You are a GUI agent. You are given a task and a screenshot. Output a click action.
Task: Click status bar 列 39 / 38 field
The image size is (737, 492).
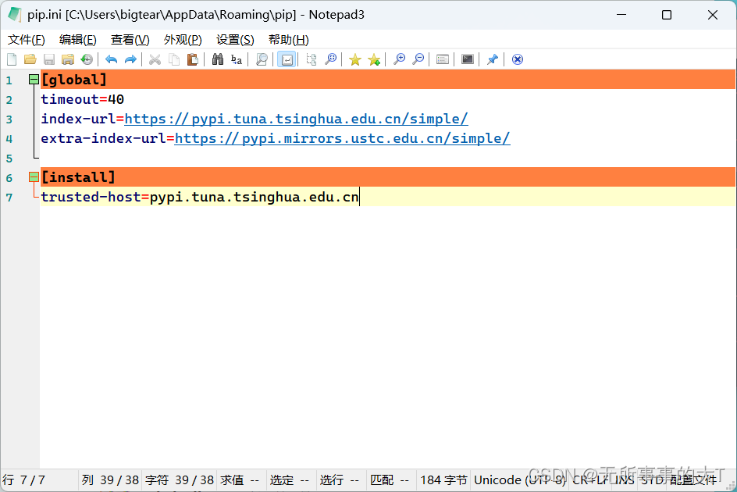click(x=110, y=480)
